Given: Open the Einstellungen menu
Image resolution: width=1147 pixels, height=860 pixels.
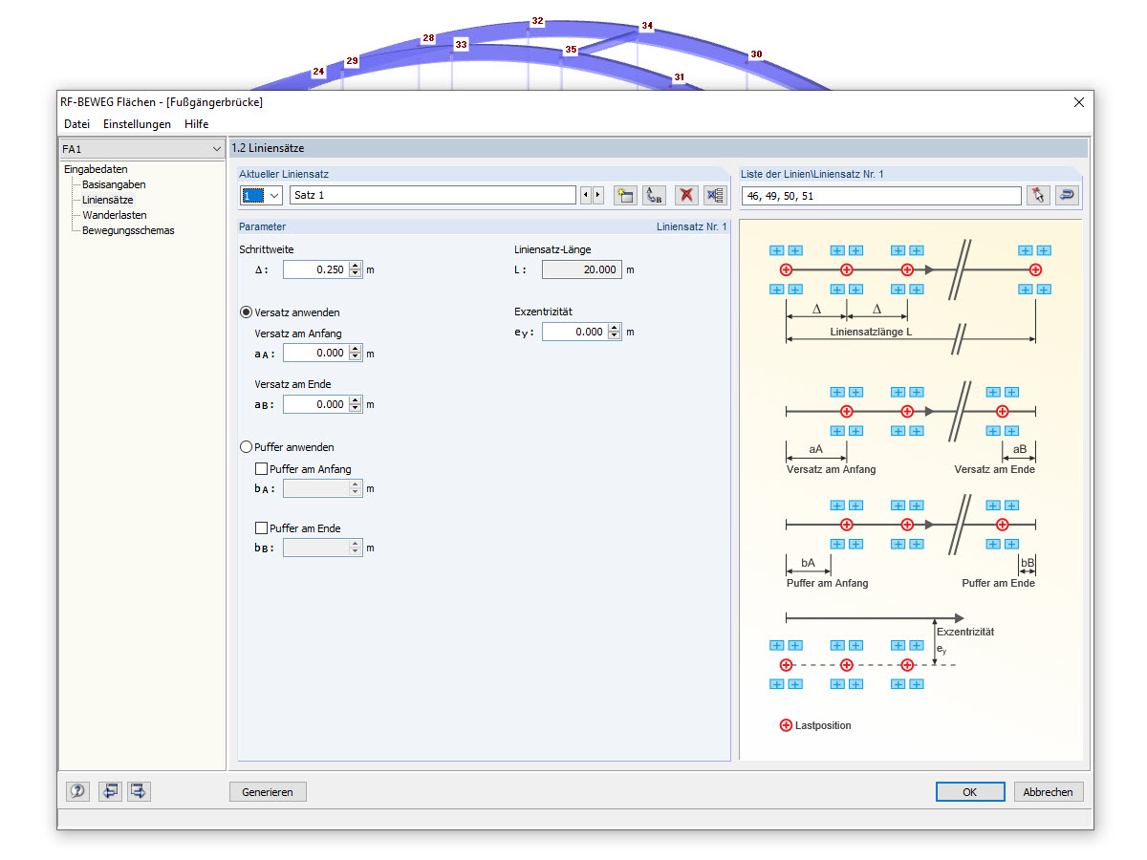Looking at the screenshot, I should (138, 124).
